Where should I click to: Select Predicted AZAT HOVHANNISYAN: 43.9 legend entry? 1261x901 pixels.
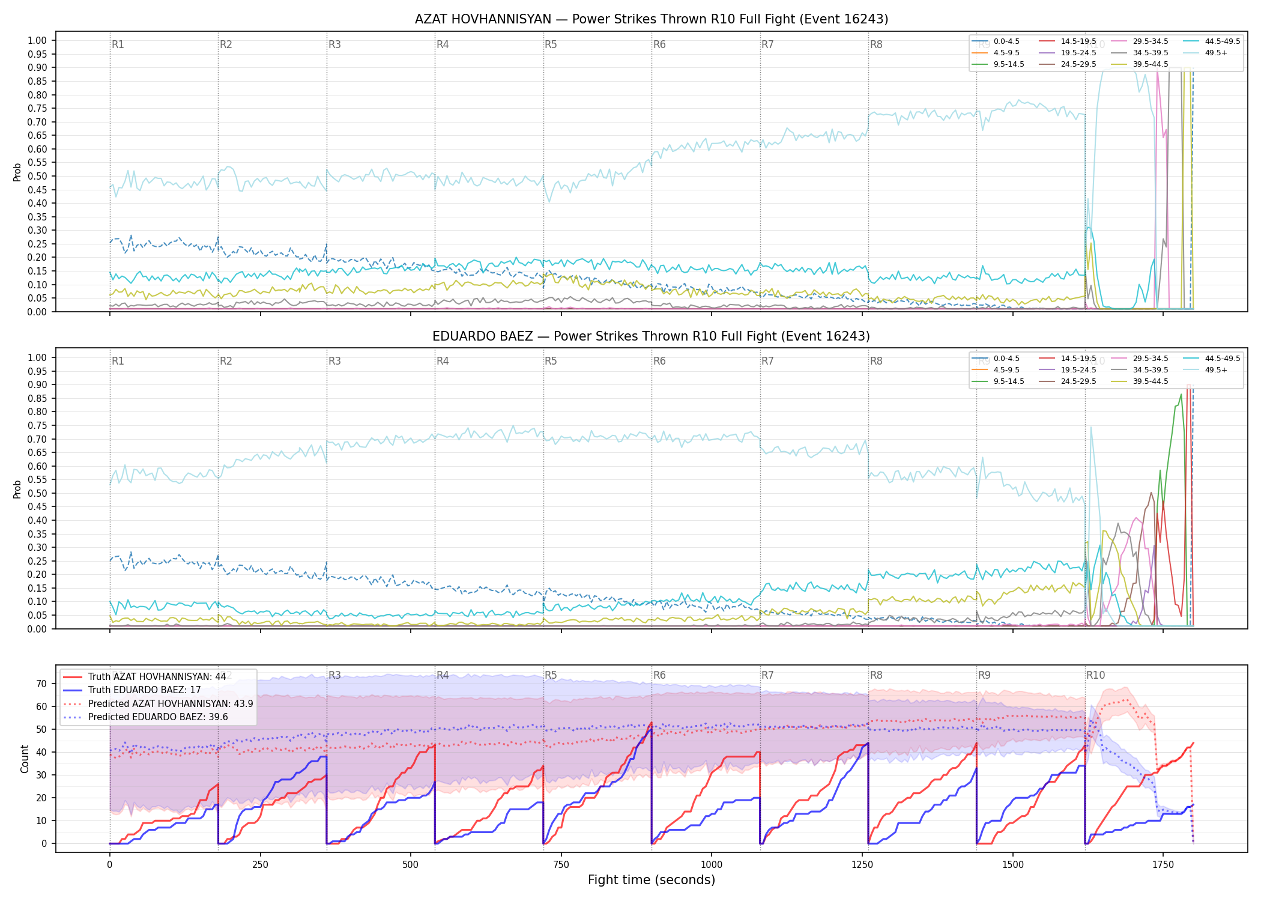click(x=158, y=704)
